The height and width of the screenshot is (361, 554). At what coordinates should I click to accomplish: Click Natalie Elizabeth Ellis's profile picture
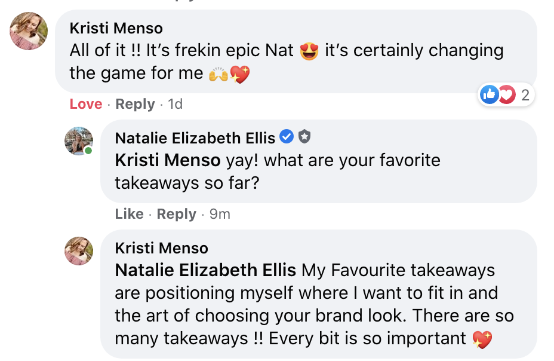[79, 141]
